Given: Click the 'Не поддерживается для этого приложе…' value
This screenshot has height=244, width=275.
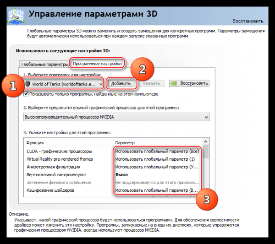Looking at the screenshot, I should (x=157, y=183).
